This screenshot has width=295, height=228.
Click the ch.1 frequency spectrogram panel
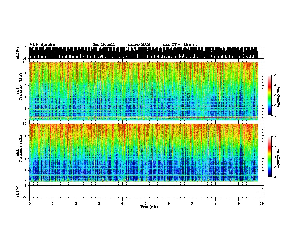point(144,91)
